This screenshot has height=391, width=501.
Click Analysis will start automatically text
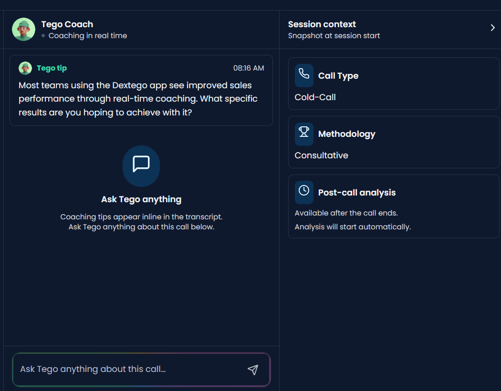(353, 227)
